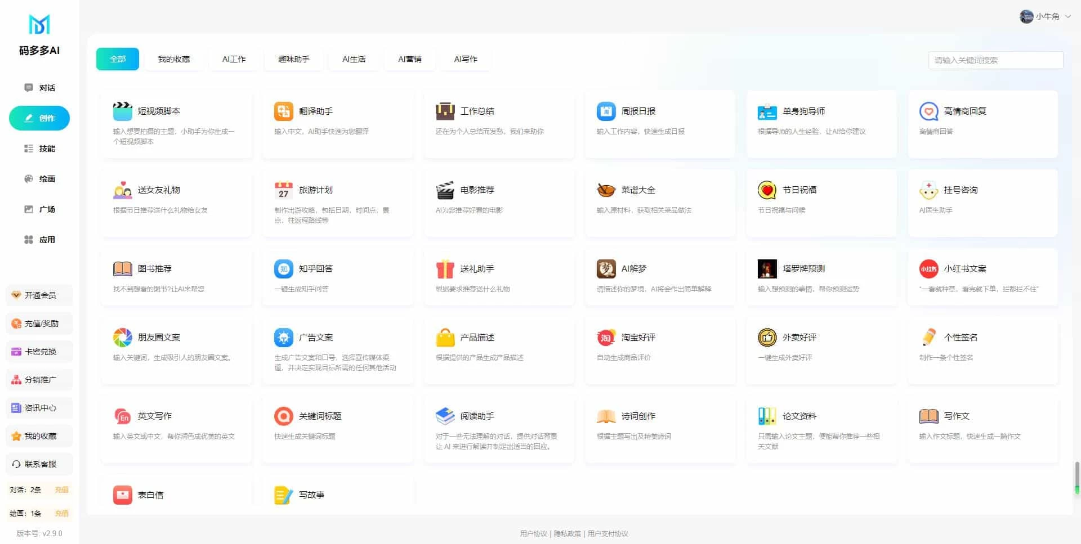1081x544 pixels.
Task: Click the 联系客服 button
Action: (x=39, y=464)
